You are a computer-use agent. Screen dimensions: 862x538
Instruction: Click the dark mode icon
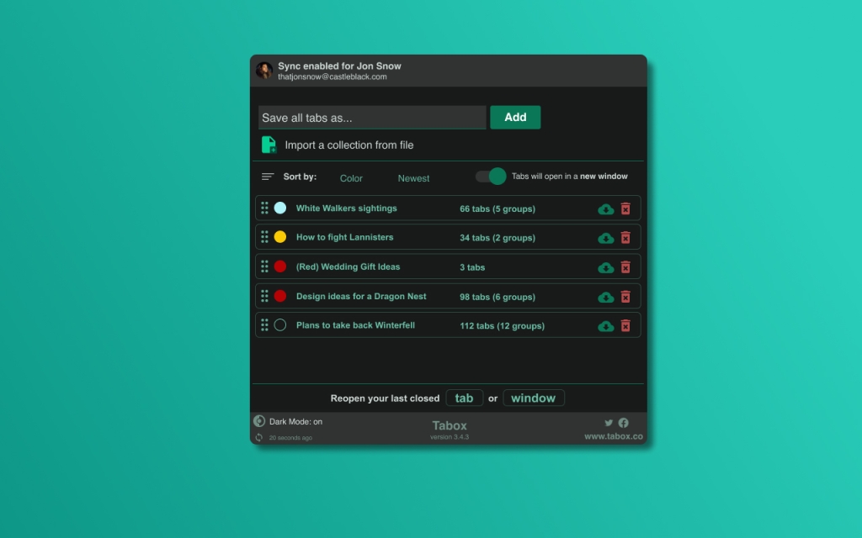pos(259,421)
